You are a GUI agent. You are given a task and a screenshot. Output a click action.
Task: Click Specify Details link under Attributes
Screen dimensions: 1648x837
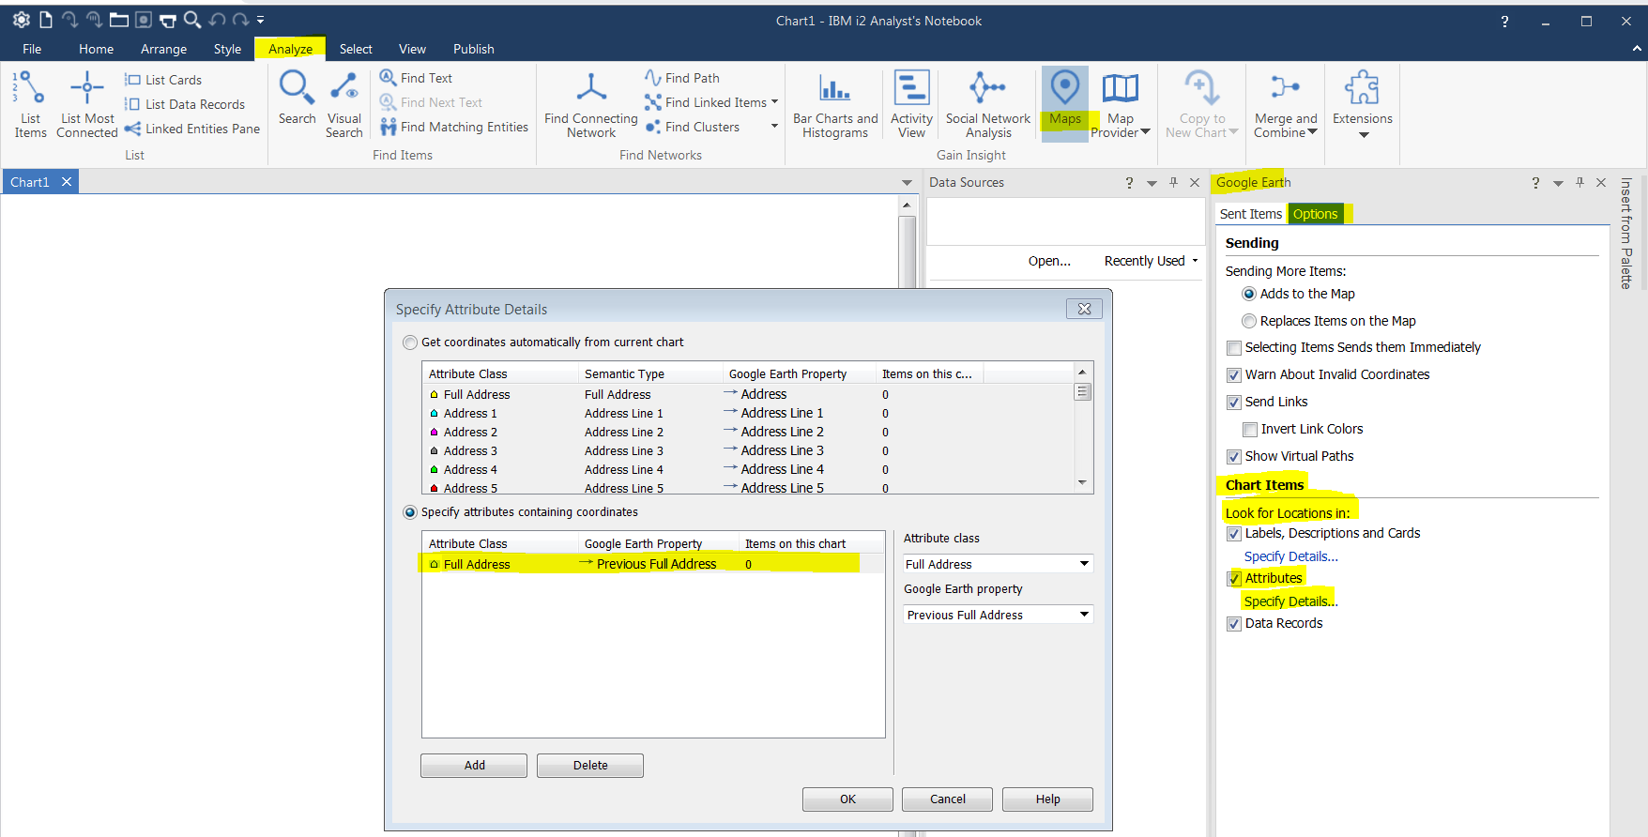coord(1290,601)
